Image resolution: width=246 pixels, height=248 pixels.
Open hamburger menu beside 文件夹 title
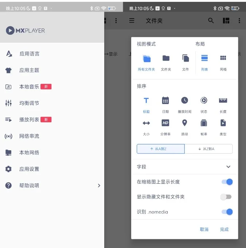132,20
